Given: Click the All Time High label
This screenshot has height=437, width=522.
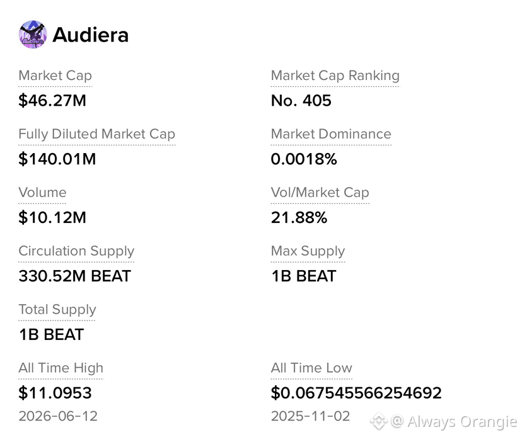Looking at the screenshot, I should 61,368.
